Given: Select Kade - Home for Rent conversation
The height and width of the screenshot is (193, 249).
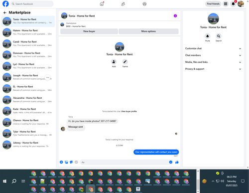Looking at the screenshot, I should pos(28,111).
